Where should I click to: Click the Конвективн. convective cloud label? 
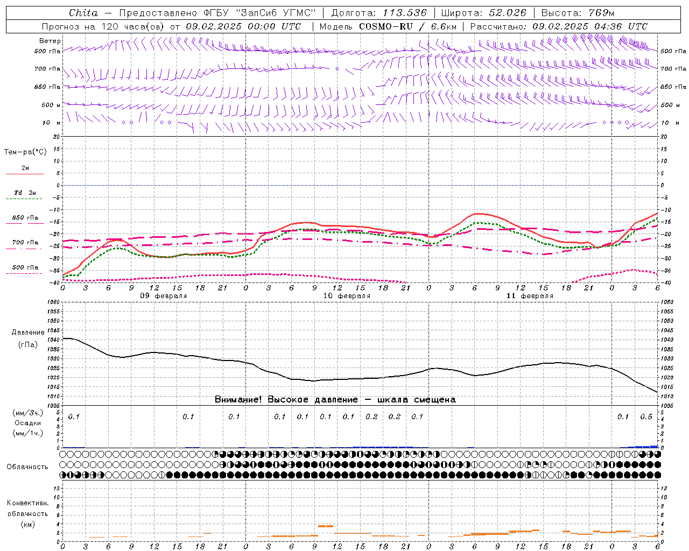click(x=27, y=503)
